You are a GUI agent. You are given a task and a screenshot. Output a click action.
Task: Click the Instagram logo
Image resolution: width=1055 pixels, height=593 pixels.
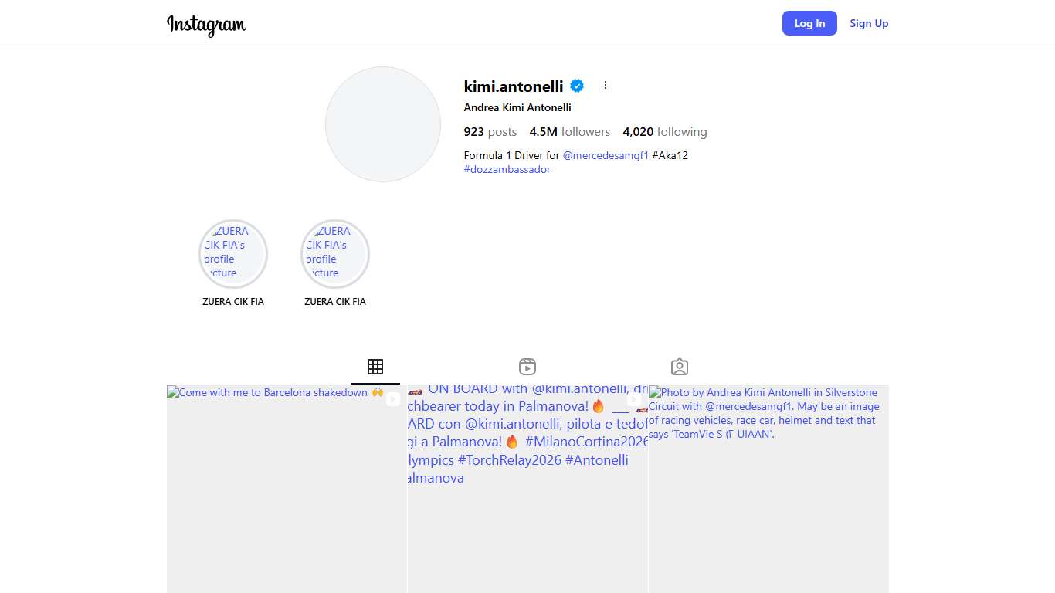coord(206,25)
